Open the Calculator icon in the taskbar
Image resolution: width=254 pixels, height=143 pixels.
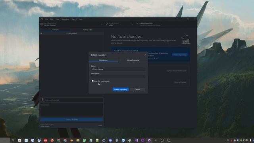(x=117, y=140)
